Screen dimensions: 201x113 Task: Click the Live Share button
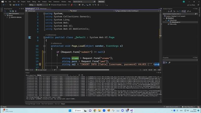tap(191, 5)
